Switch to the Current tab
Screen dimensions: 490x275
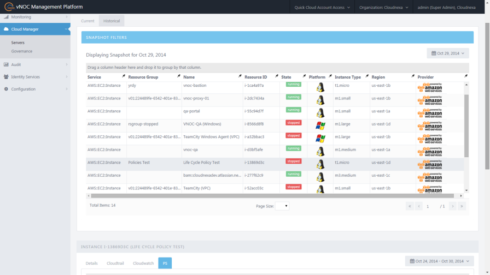coord(87,21)
